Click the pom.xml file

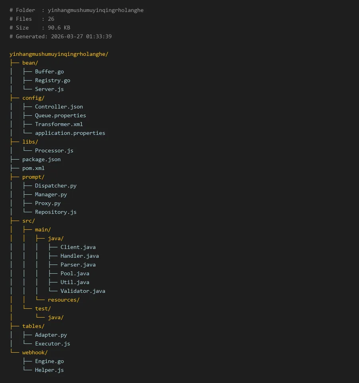point(33,168)
